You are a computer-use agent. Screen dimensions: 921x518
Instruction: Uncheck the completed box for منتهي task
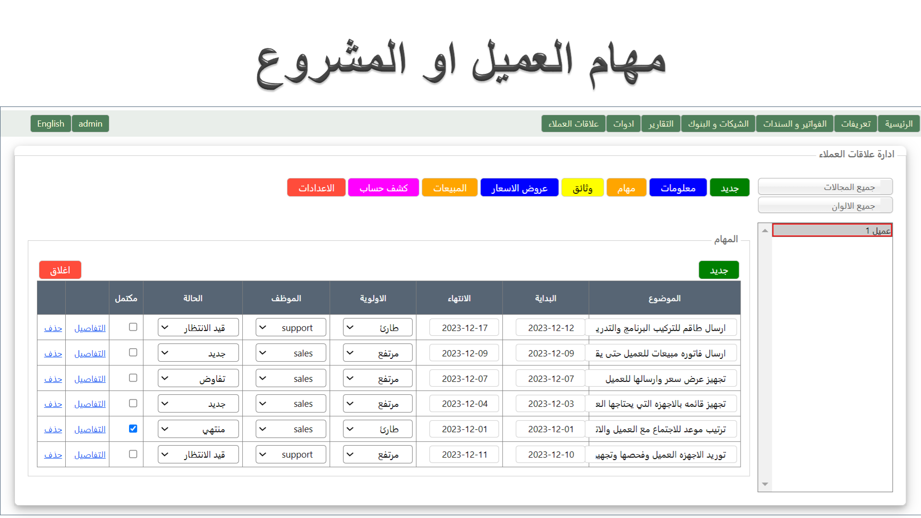point(133,428)
